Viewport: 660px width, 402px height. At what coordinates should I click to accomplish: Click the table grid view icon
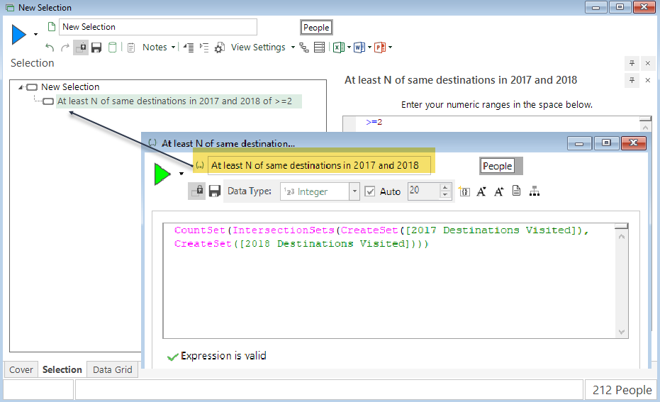320,48
